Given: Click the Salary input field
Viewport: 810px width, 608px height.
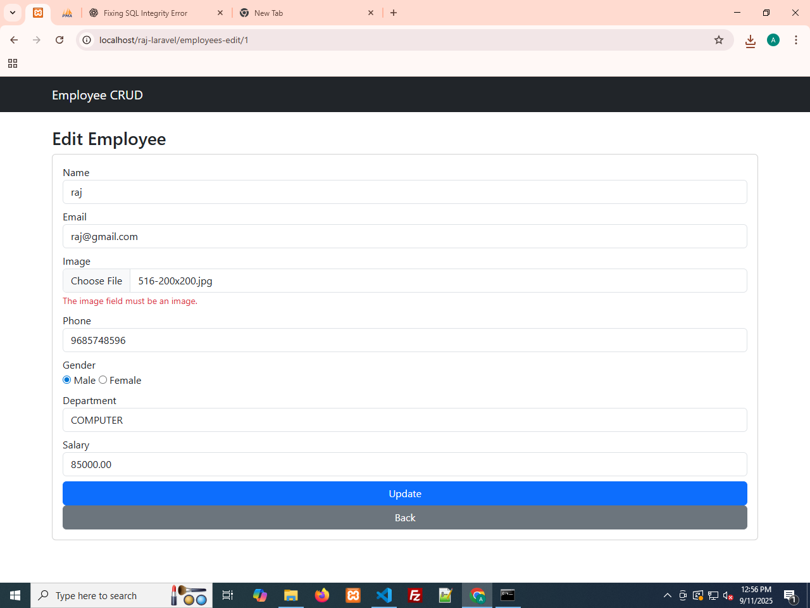Looking at the screenshot, I should click(405, 464).
